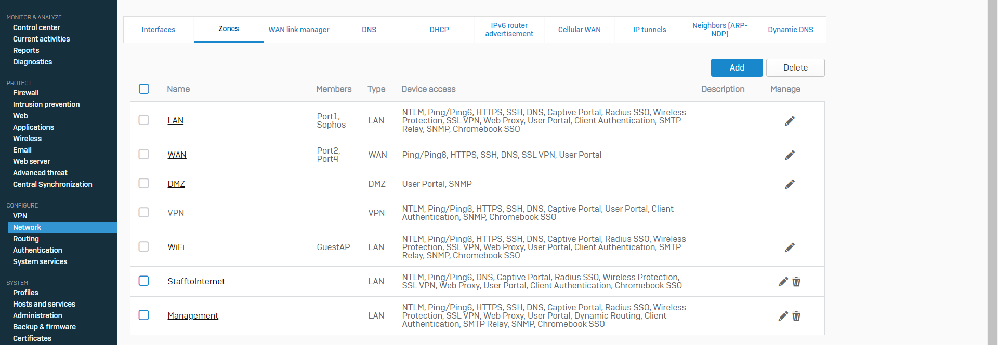Open the WAN link manager tab
The height and width of the screenshot is (345, 998).
click(298, 30)
